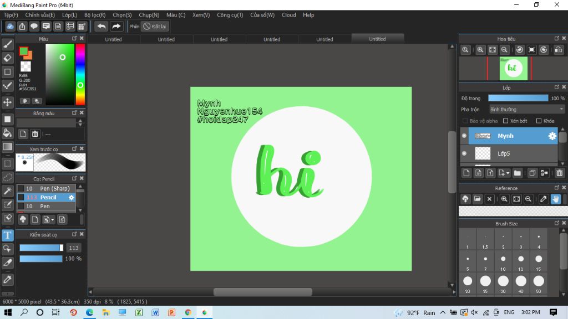
Task: Open the Windows Start menu
Action: click(8, 312)
